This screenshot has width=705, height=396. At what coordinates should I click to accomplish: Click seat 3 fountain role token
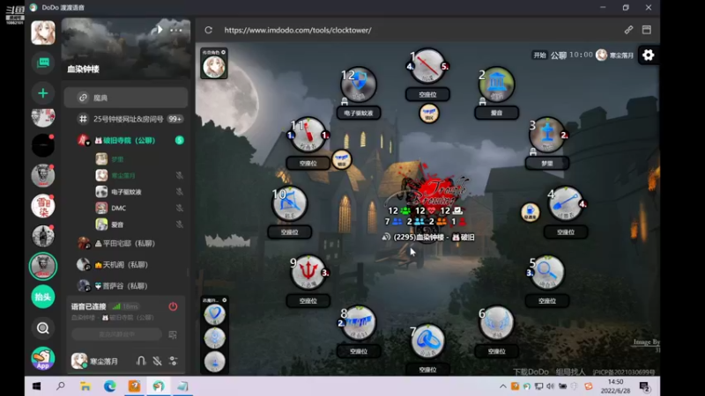547,135
